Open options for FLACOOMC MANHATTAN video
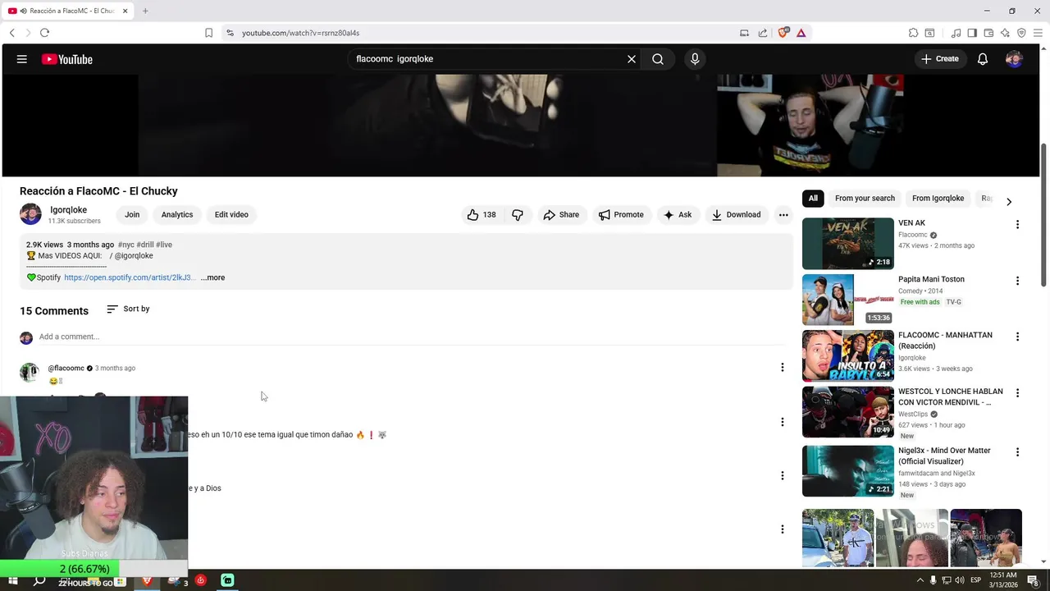Viewport: 1050px width, 591px height. [1017, 337]
